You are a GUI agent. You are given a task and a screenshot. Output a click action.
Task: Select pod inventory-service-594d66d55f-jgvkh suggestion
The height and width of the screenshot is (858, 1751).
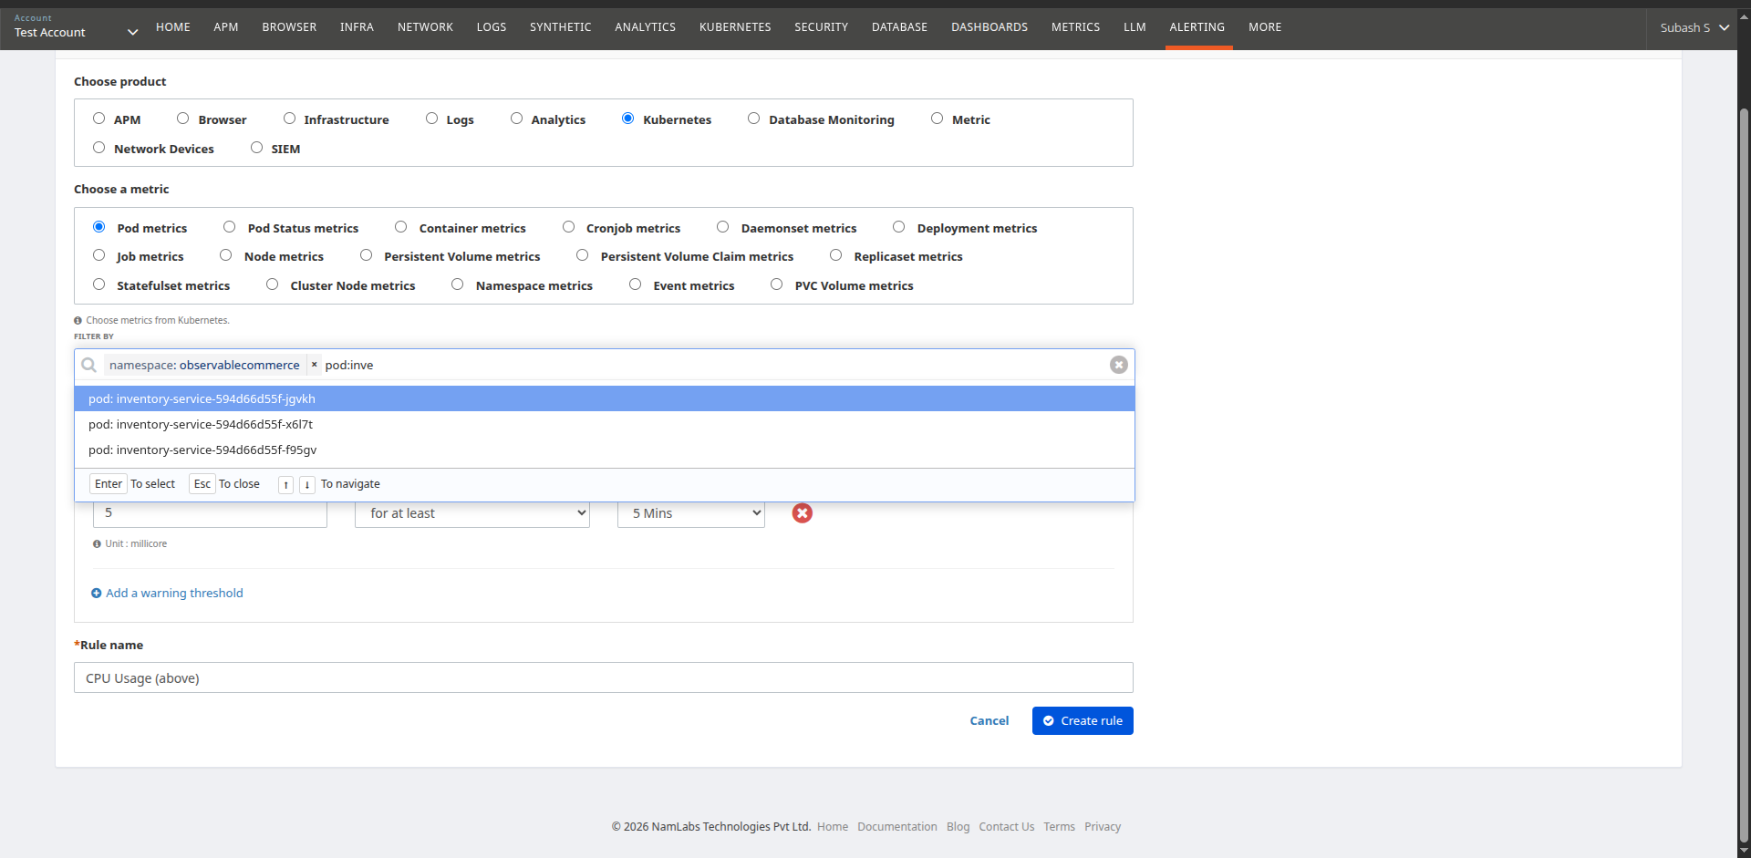(x=605, y=398)
